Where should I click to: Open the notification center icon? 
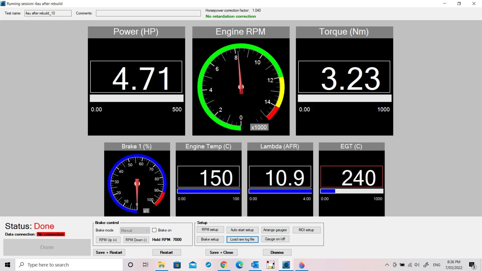click(x=472, y=265)
